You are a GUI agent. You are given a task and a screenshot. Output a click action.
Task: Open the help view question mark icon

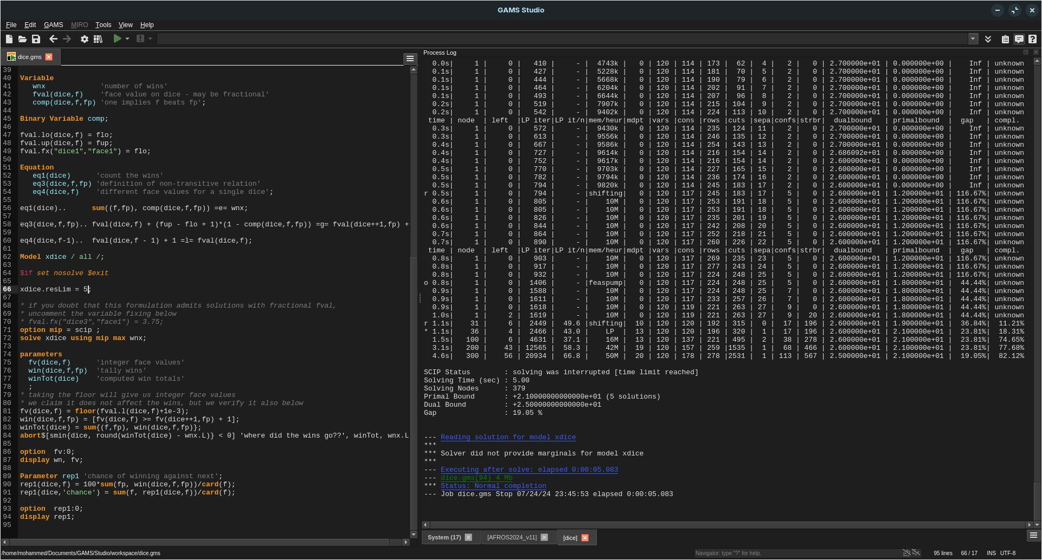click(1032, 39)
